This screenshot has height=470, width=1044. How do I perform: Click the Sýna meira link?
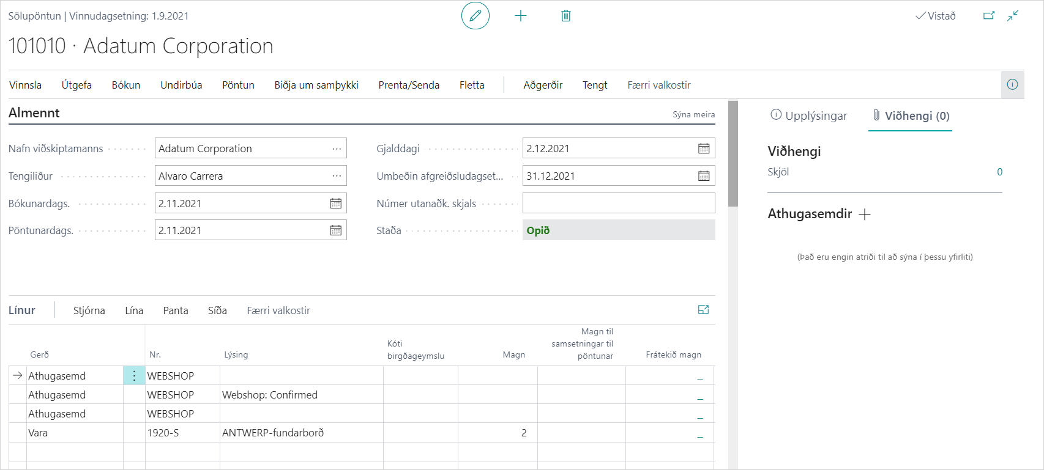tap(693, 114)
